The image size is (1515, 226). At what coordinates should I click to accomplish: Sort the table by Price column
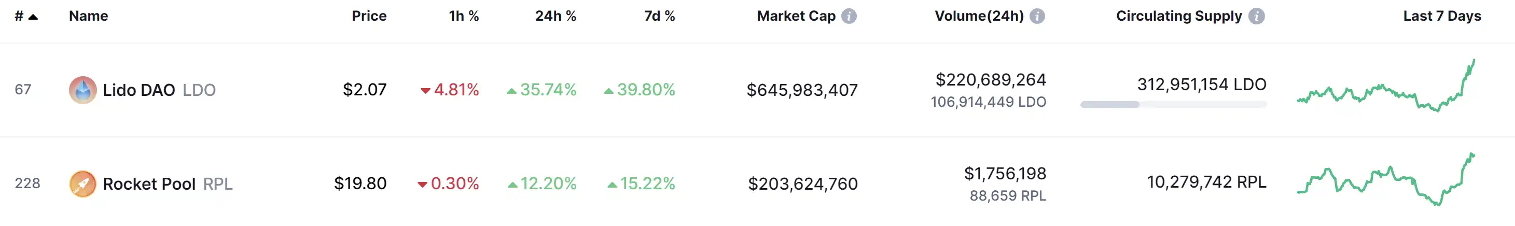tap(369, 17)
